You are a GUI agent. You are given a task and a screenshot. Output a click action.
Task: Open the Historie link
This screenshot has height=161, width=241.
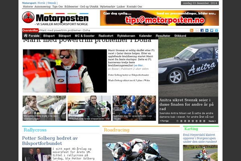28,6
